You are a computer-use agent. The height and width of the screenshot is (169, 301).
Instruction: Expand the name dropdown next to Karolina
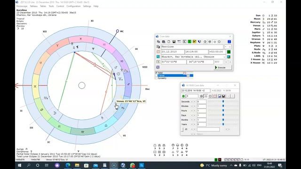[230, 47]
